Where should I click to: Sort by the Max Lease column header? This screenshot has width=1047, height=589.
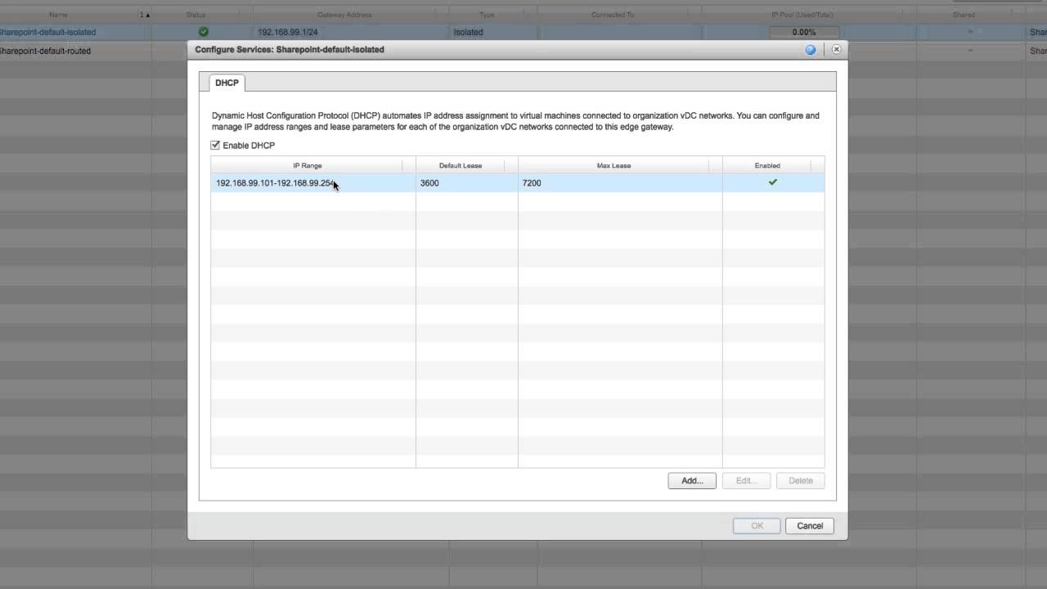click(613, 165)
